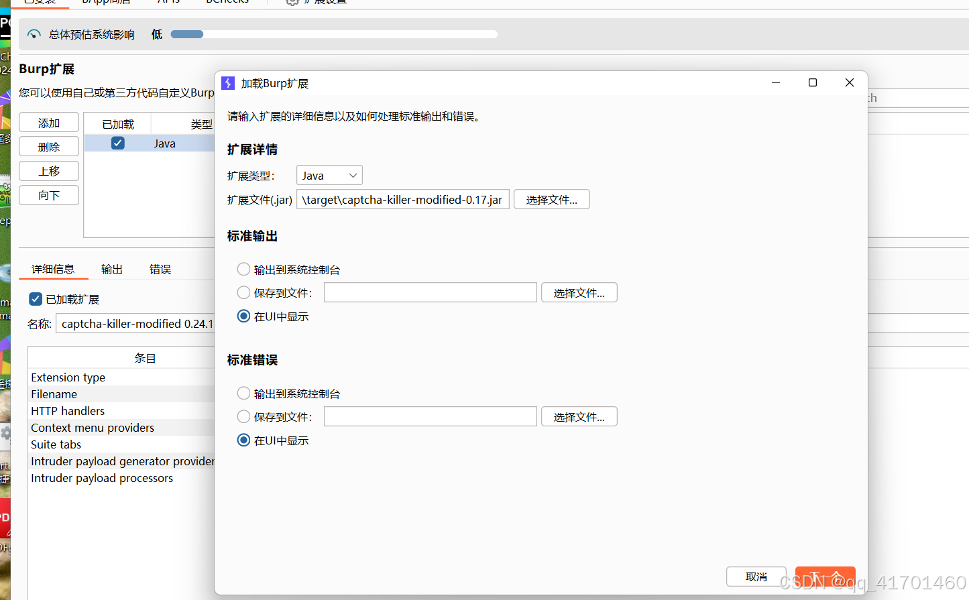Viewport: 969px width, 600px height.
Task: Select the Context menu providers row
Action: (x=121, y=428)
